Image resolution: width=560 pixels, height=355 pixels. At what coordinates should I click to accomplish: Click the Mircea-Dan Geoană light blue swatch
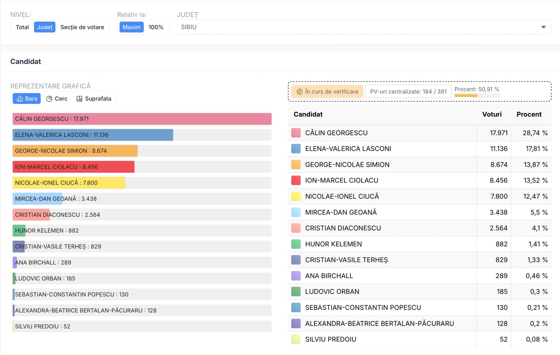click(296, 212)
